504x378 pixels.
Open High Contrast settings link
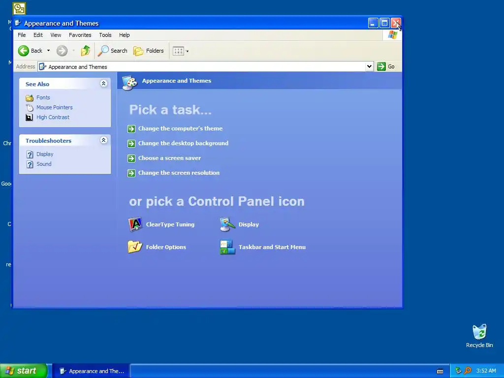pyautogui.click(x=53, y=117)
